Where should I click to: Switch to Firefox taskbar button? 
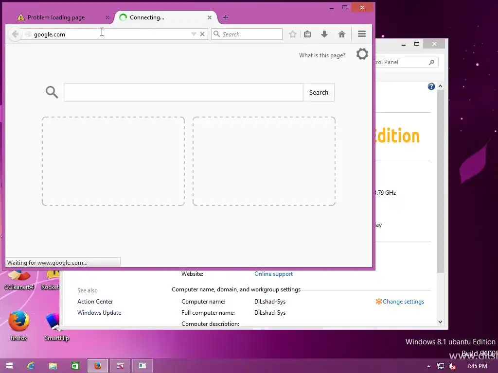click(97, 366)
